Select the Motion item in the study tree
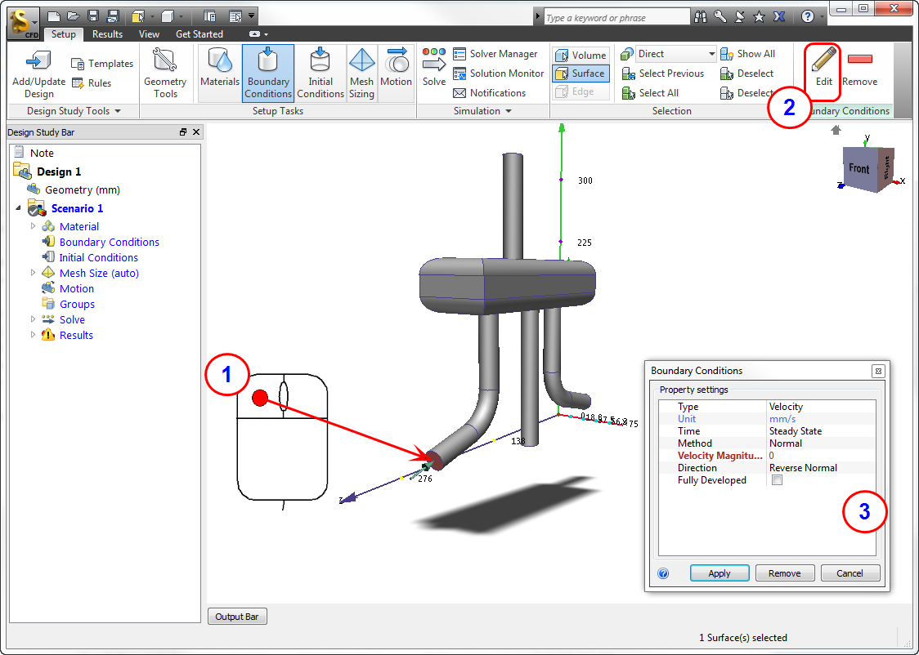The width and height of the screenshot is (919, 655). click(x=76, y=288)
